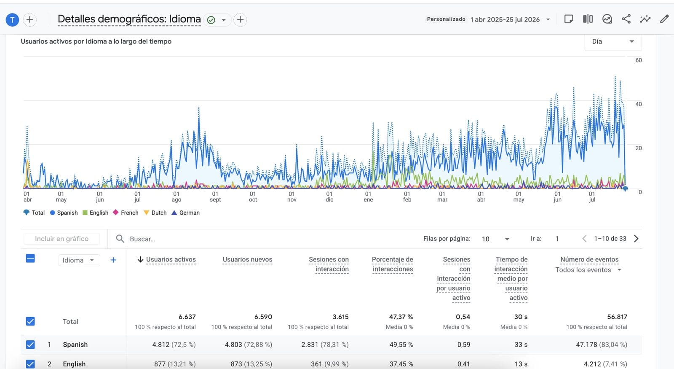
Task: Add filter with plus button after title
Action: pyautogui.click(x=240, y=19)
